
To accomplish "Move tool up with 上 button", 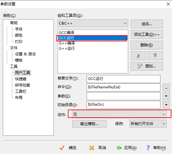I will [x=138, y=56].
